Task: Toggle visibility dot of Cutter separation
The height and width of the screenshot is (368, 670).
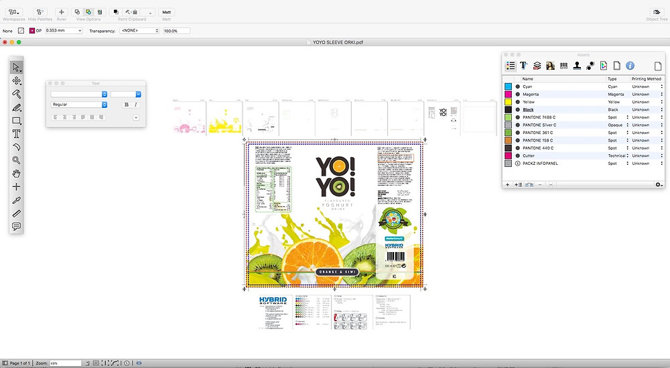Action: pos(517,156)
